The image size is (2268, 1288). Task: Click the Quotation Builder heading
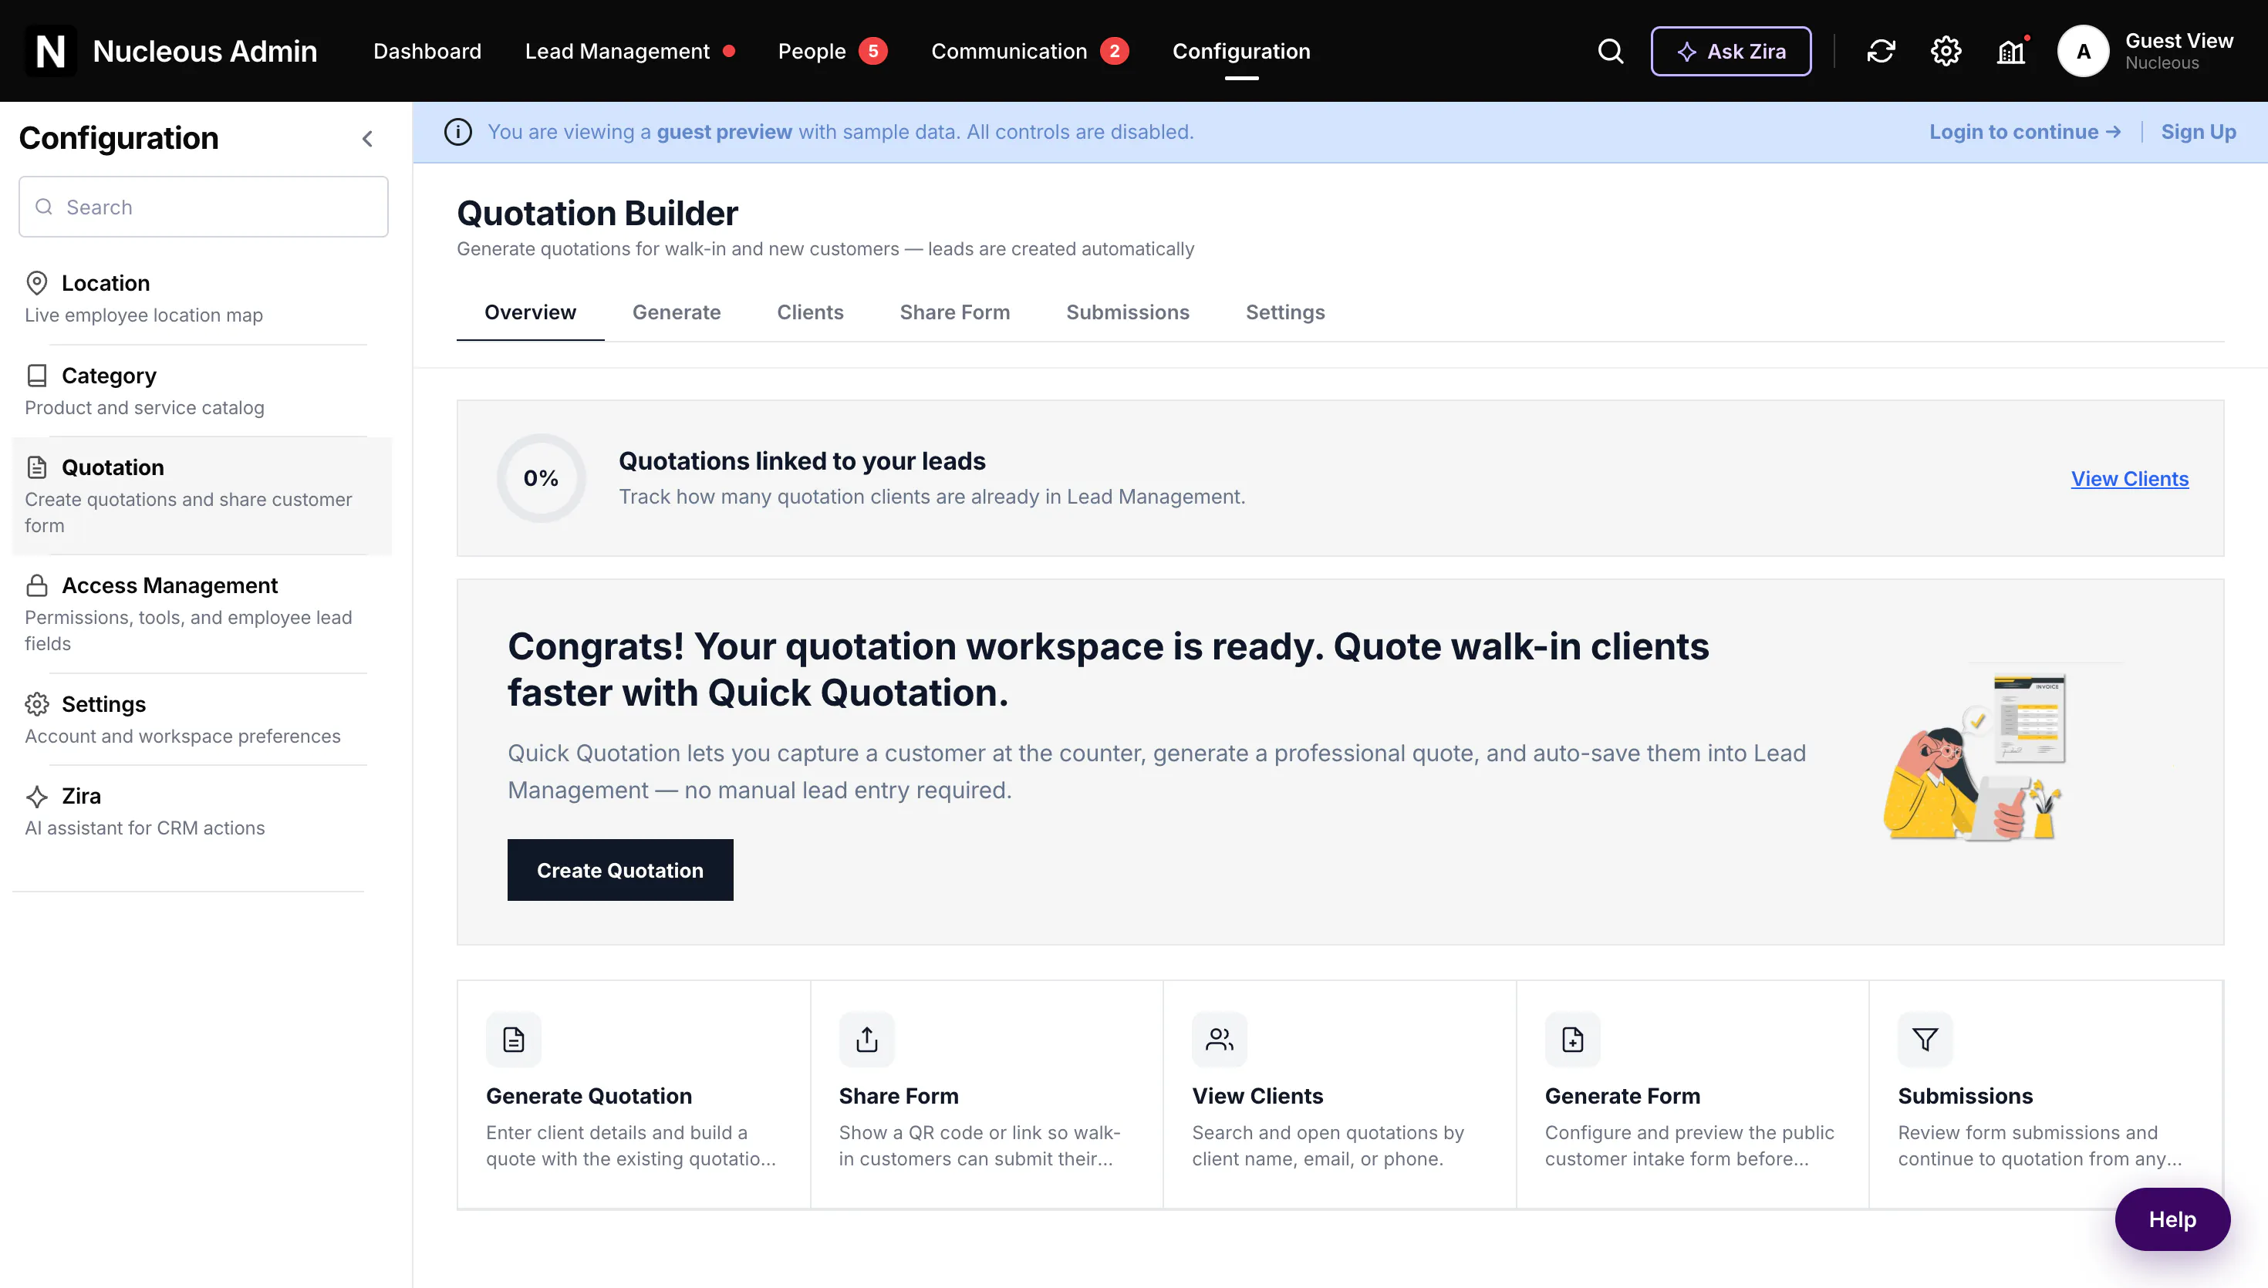click(x=597, y=213)
